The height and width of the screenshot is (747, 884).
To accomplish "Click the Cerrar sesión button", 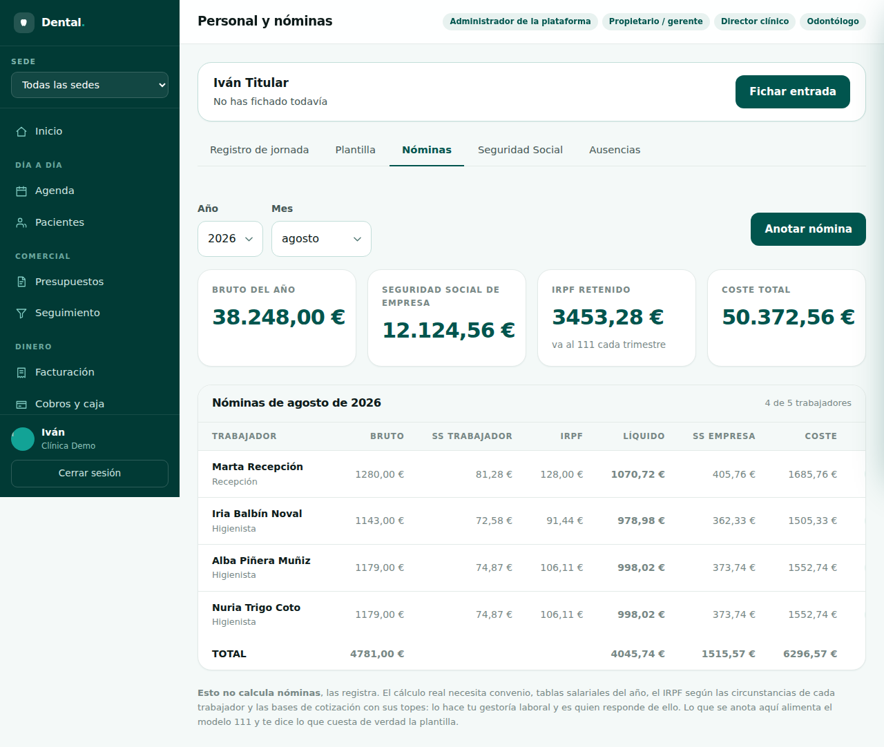I will pyautogui.click(x=90, y=474).
